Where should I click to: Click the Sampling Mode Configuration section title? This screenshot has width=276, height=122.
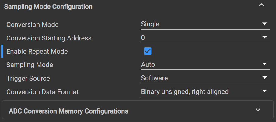[48, 6]
